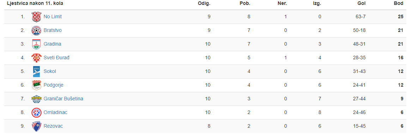Image resolution: width=412 pixels, height=134 pixels.
Task: Click the No Limit club crest
Action: [37, 17]
